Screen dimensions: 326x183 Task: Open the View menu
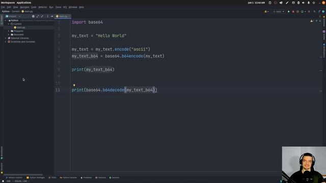point(16,7)
